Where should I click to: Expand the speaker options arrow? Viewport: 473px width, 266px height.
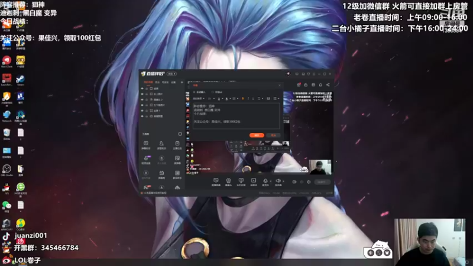point(284,181)
